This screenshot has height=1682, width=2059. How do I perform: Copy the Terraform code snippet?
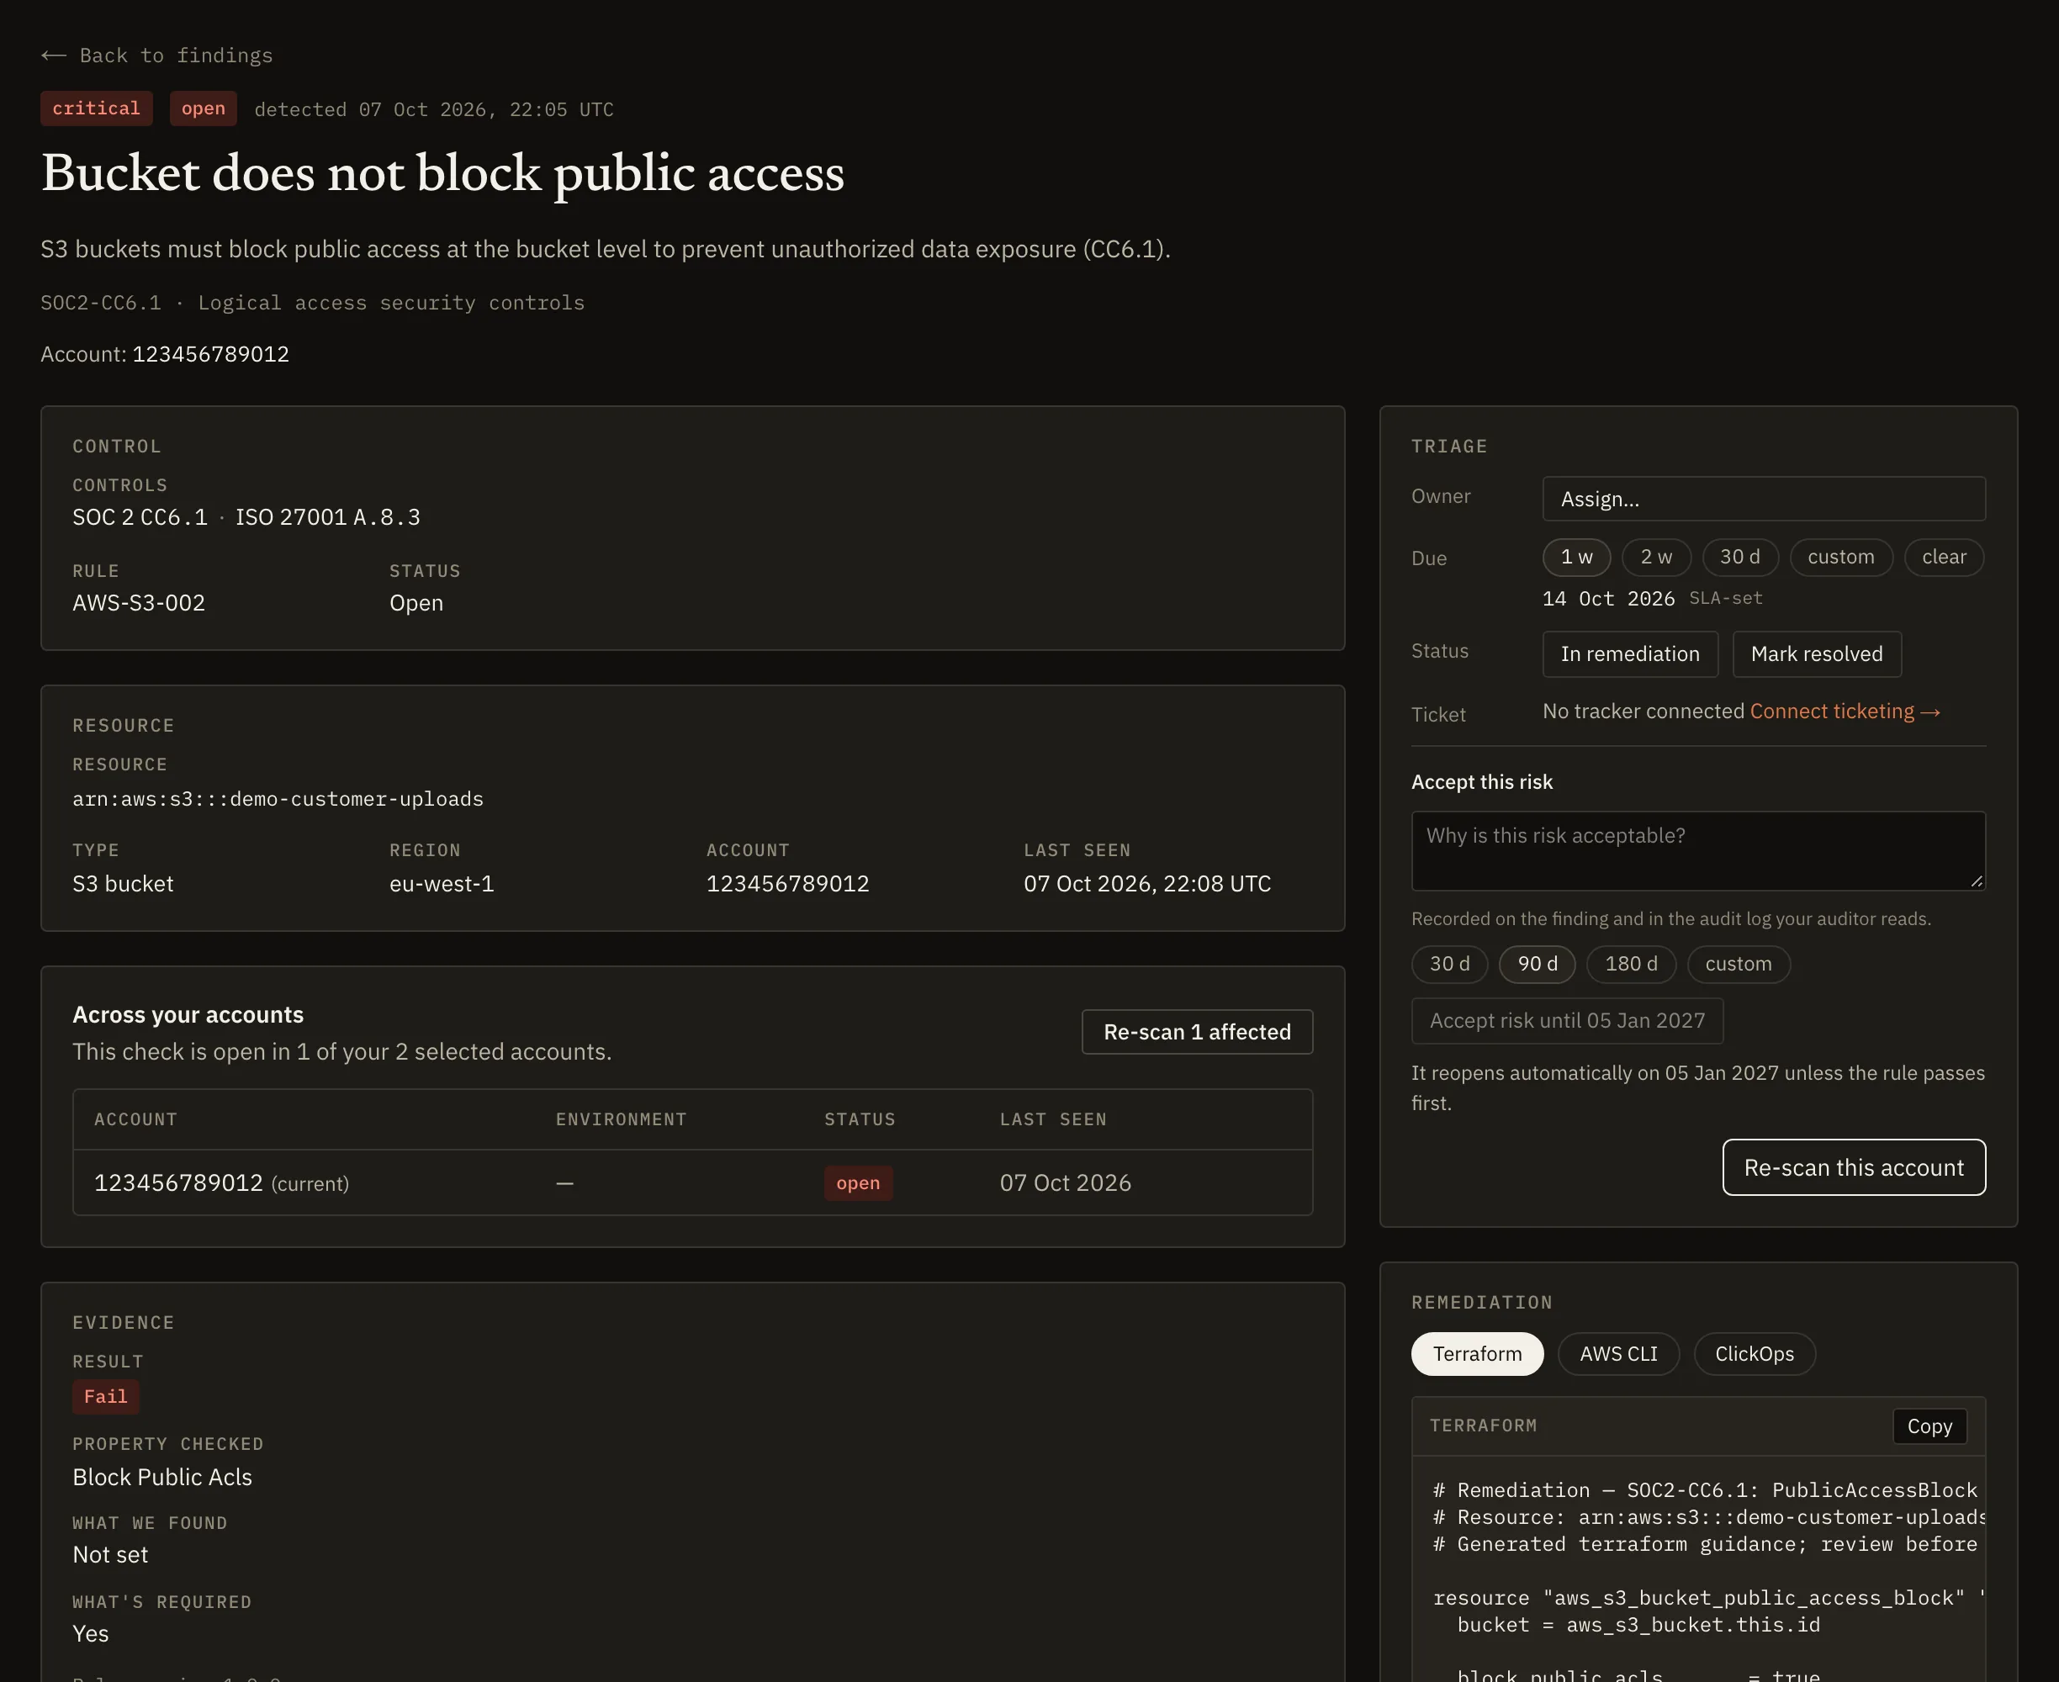[1929, 1426]
